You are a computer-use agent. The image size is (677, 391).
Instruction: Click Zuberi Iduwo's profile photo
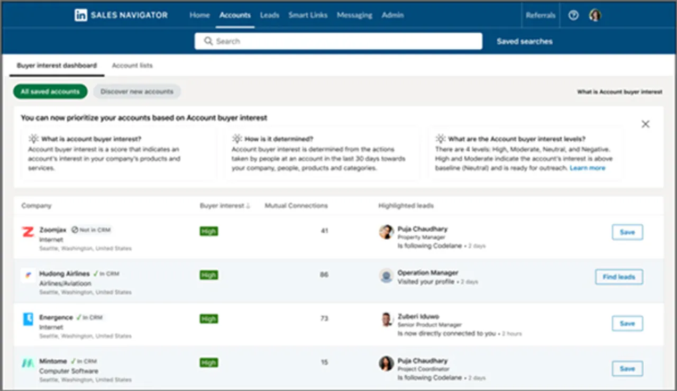[x=387, y=319]
